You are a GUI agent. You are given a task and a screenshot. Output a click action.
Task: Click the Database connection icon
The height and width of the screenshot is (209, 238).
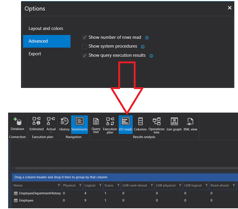[x=17, y=124]
